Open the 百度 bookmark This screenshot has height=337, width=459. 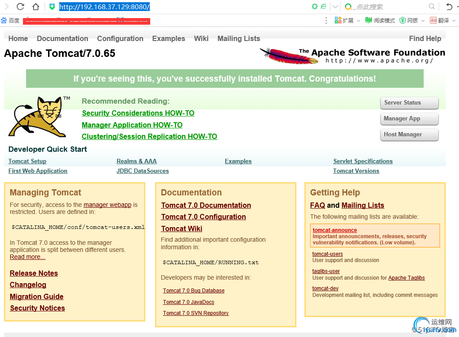click(x=10, y=20)
